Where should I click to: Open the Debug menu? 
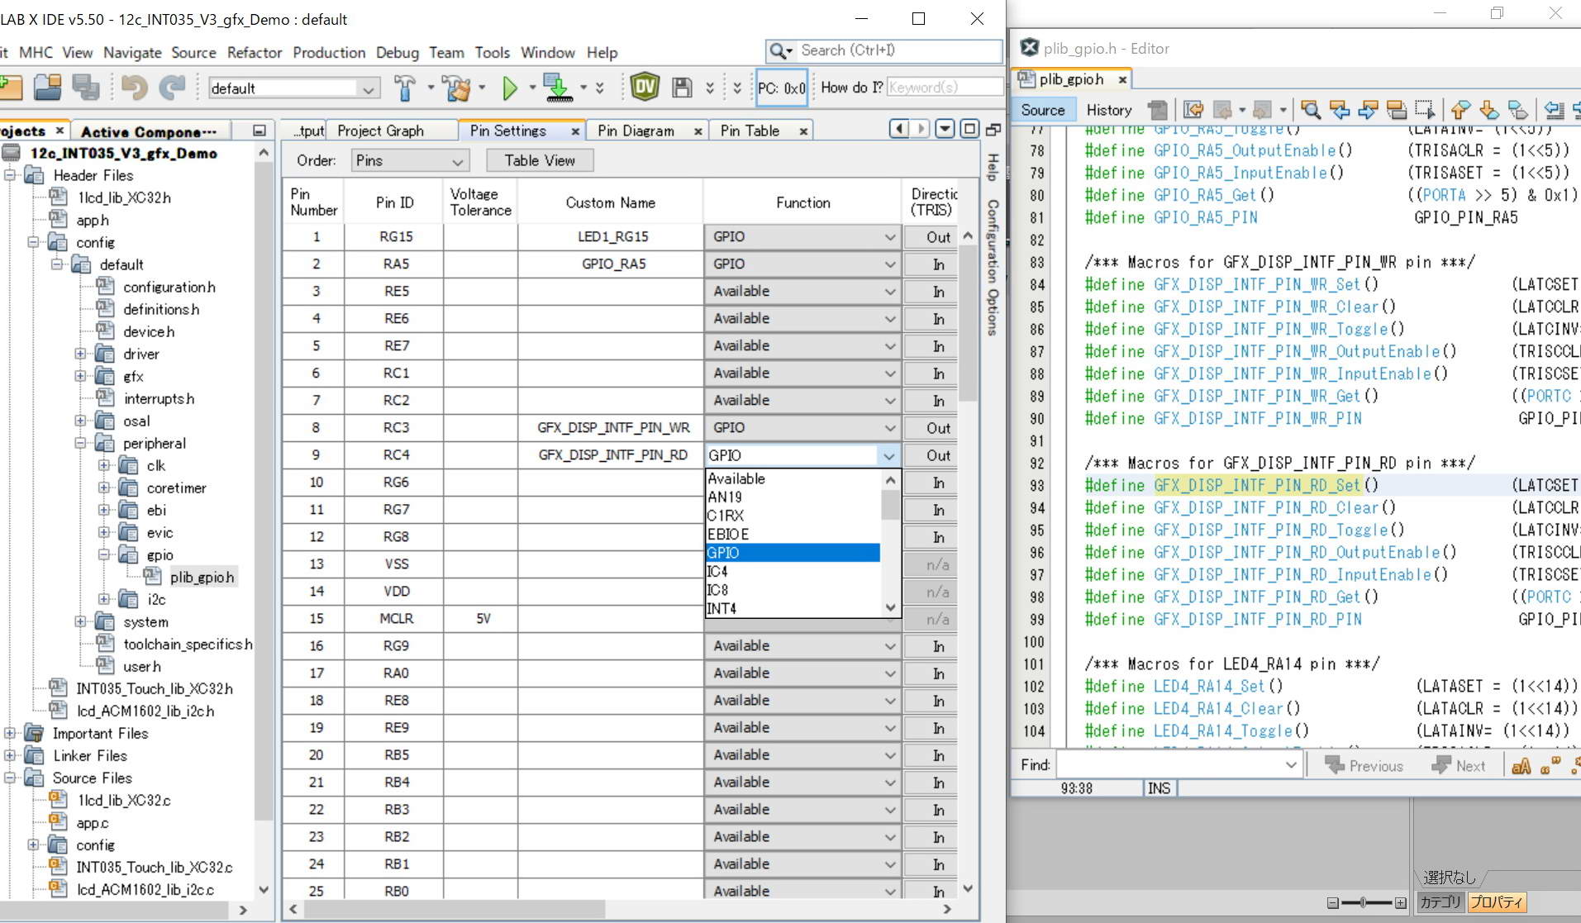point(398,52)
